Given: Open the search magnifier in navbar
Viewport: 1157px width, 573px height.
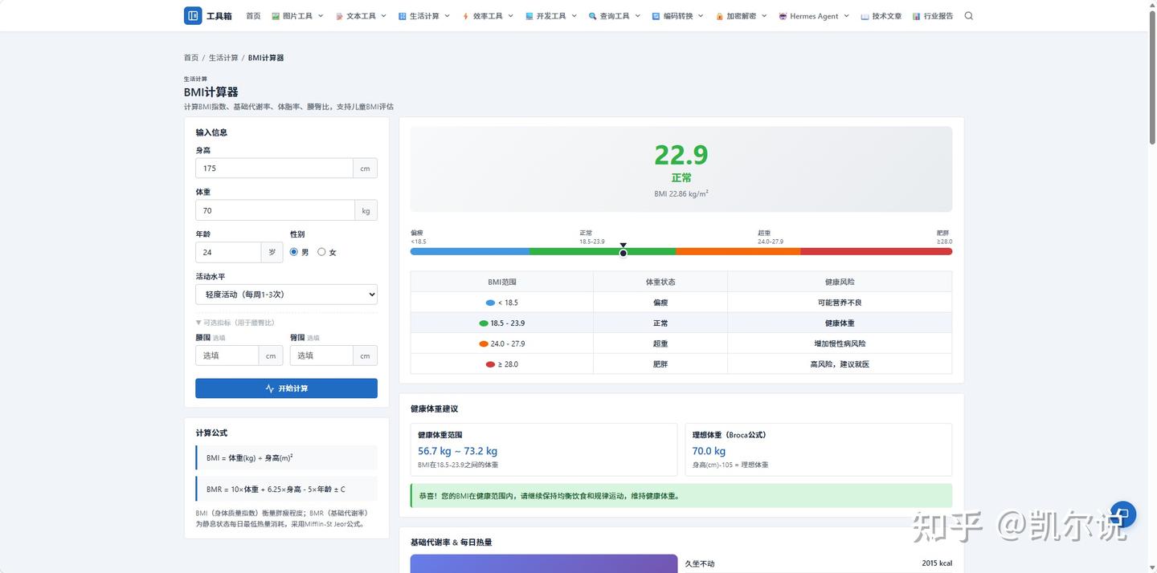Looking at the screenshot, I should pos(969,16).
